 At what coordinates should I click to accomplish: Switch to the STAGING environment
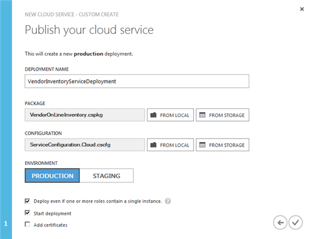pos(106,176)
